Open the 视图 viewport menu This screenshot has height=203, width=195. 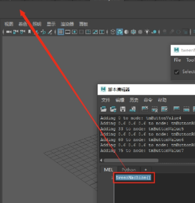point(9,24)
